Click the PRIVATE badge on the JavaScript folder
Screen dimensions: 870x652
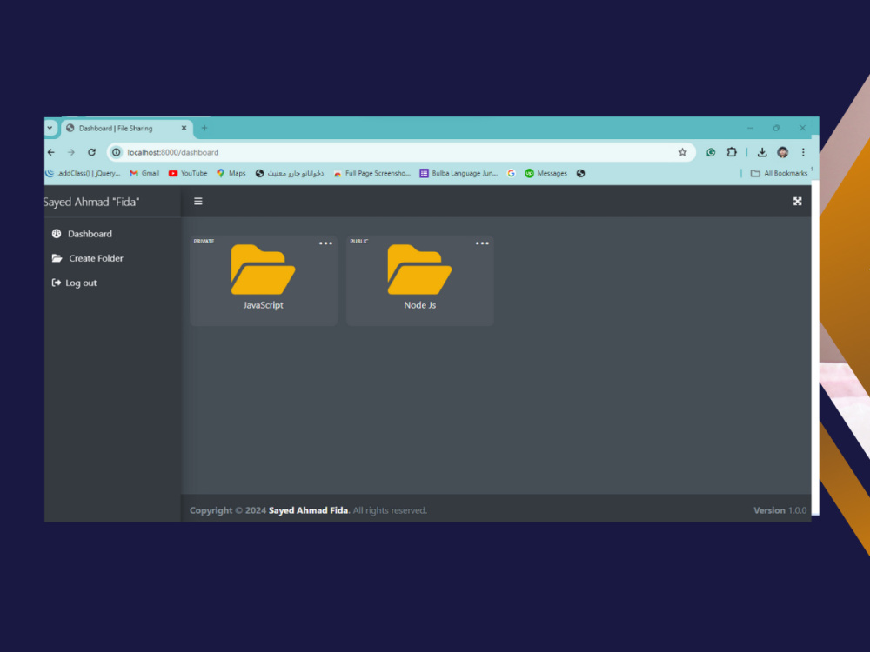coord(204,241)
